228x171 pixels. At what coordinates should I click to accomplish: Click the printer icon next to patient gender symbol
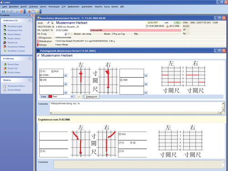52,23
